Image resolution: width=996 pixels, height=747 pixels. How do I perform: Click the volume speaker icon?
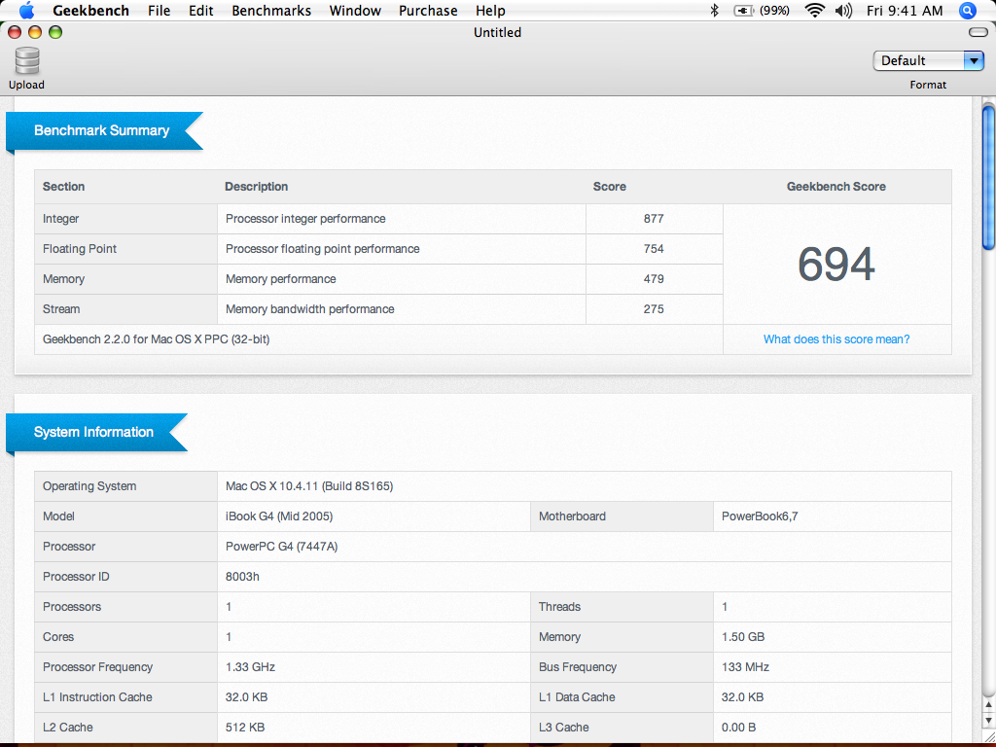843,10
